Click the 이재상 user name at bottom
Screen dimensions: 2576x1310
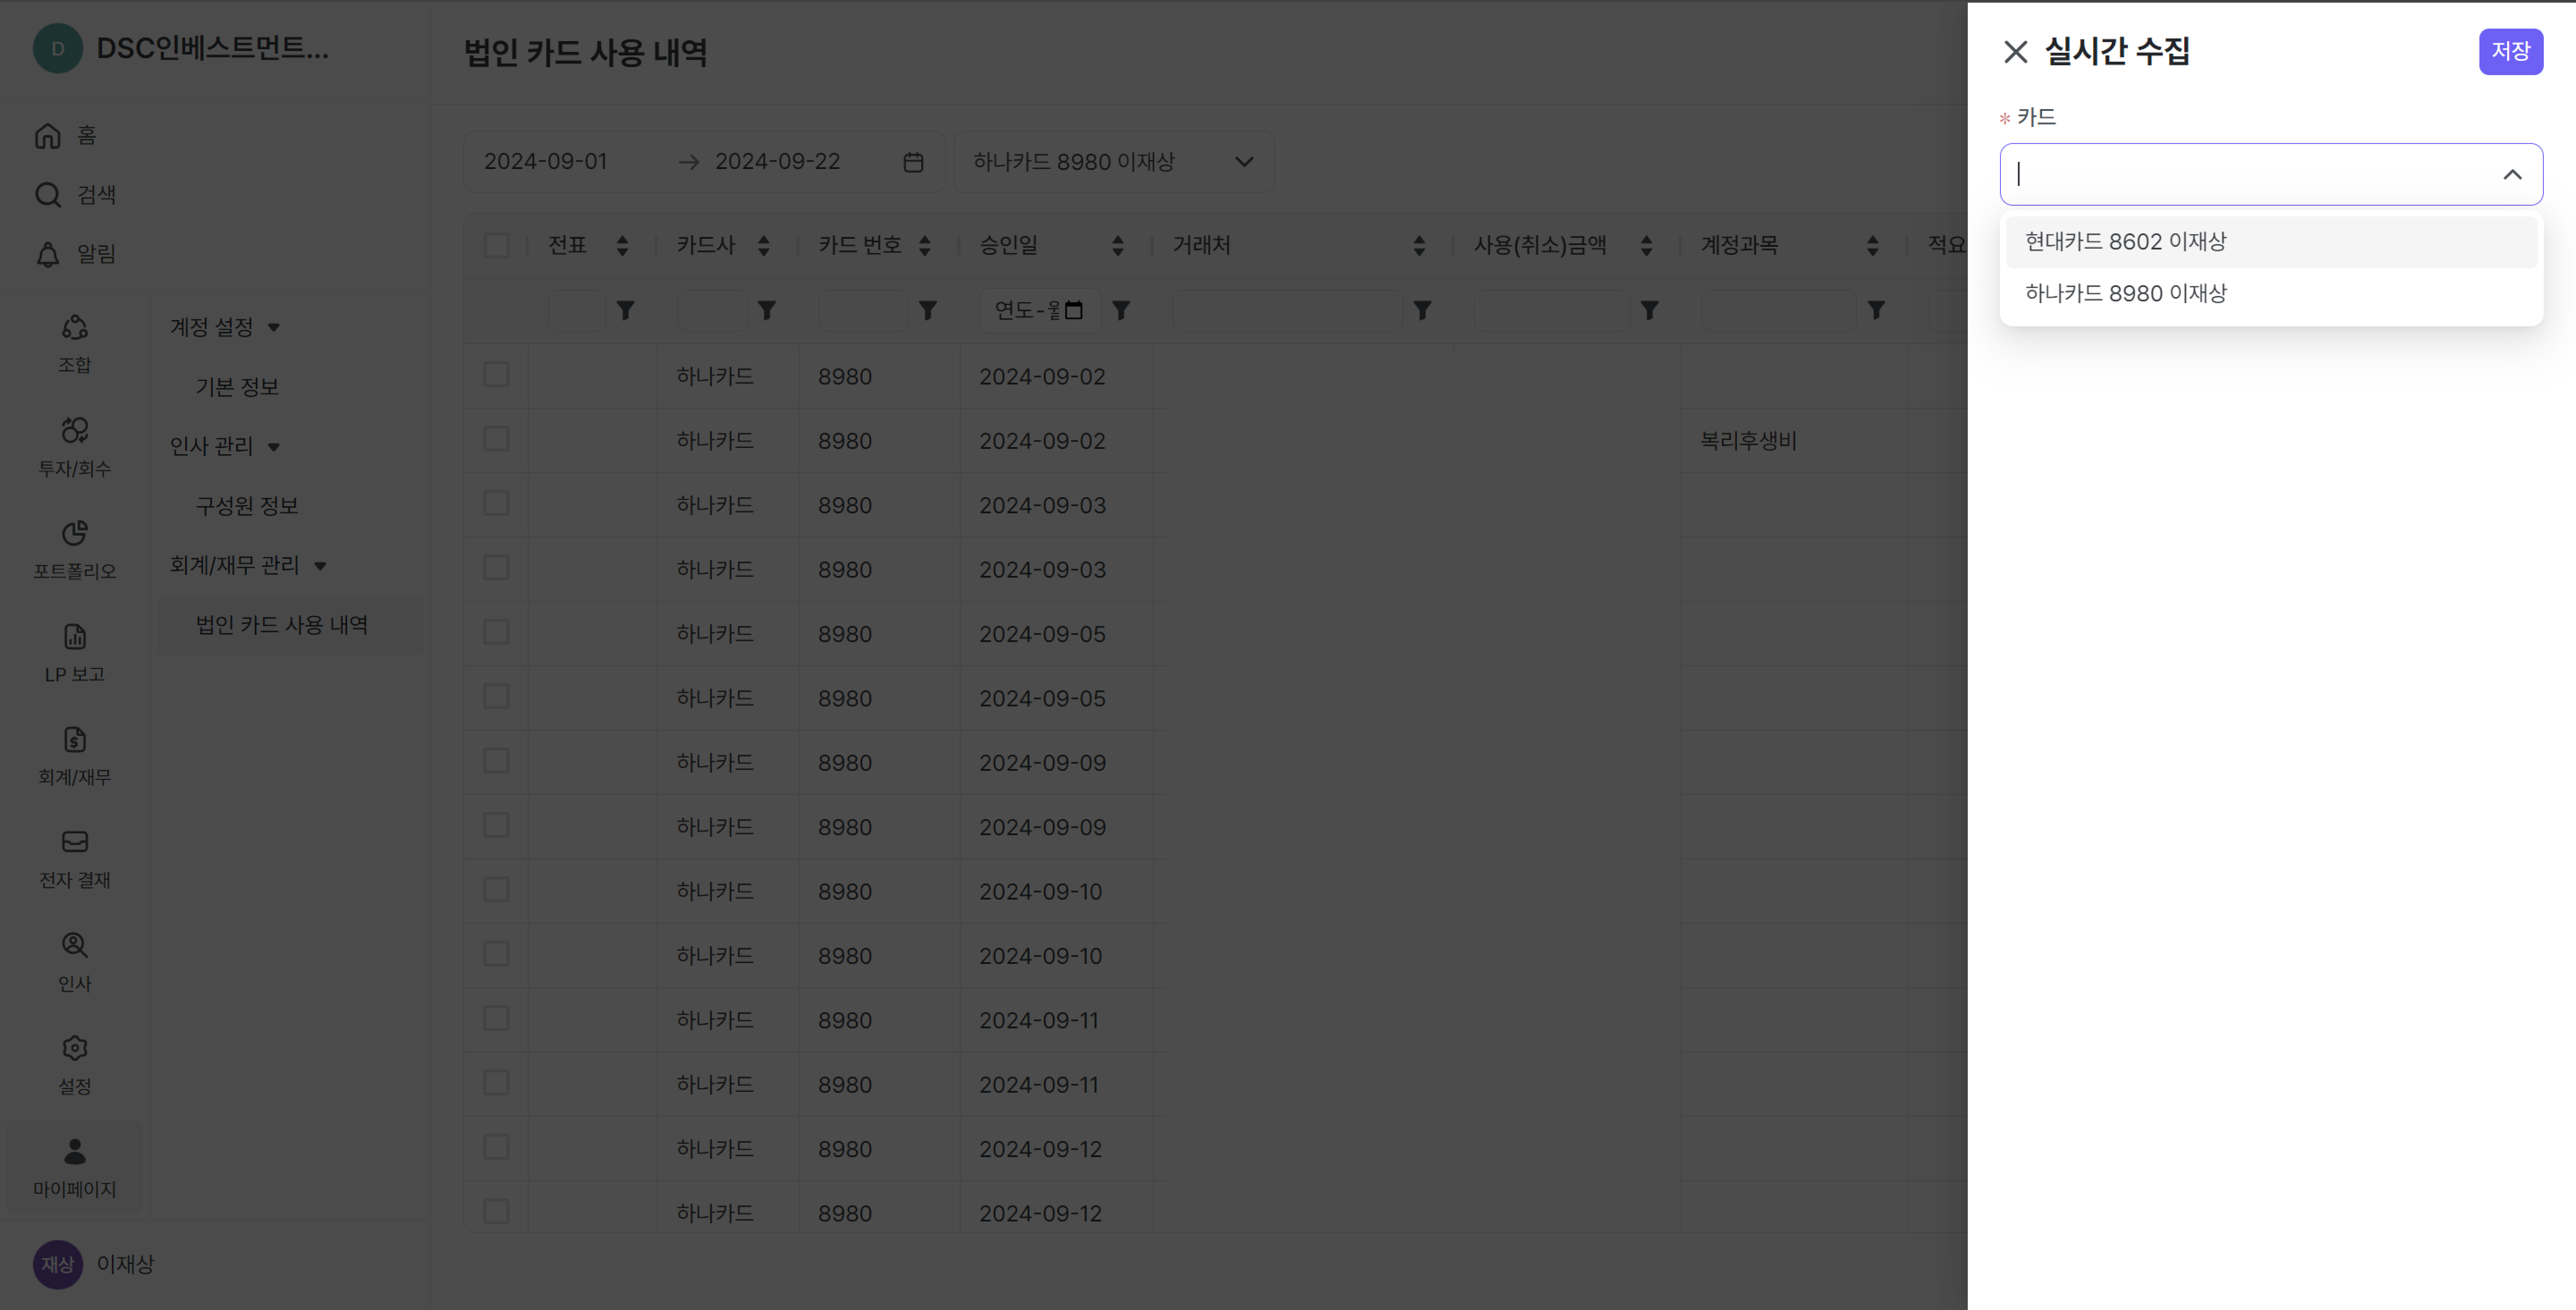[125, 1264]
